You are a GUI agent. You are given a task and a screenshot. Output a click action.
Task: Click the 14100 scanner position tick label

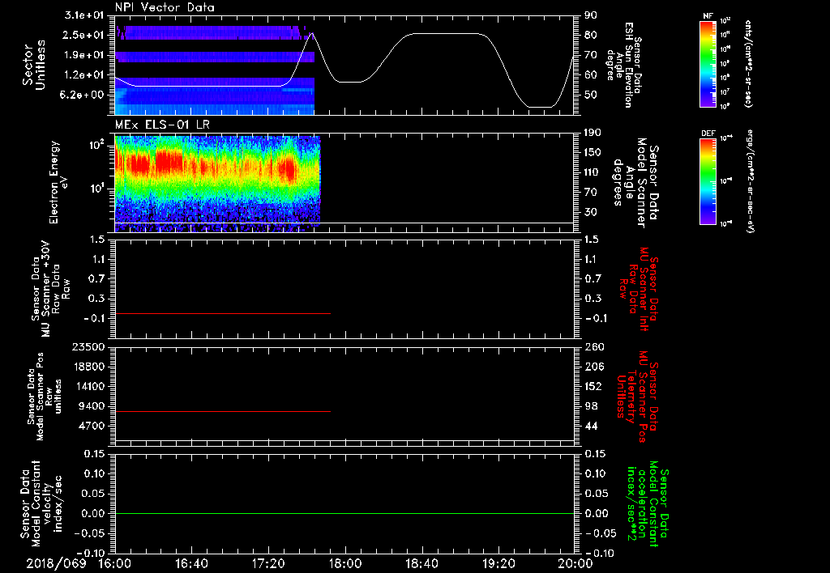(x=88, y=386)
